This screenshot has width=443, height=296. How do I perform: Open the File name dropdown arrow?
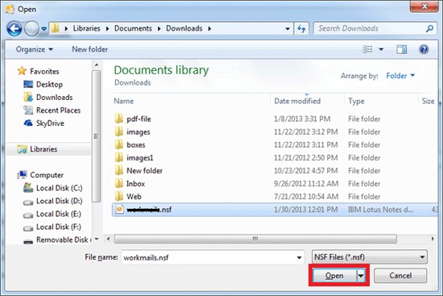click(299, 257)
